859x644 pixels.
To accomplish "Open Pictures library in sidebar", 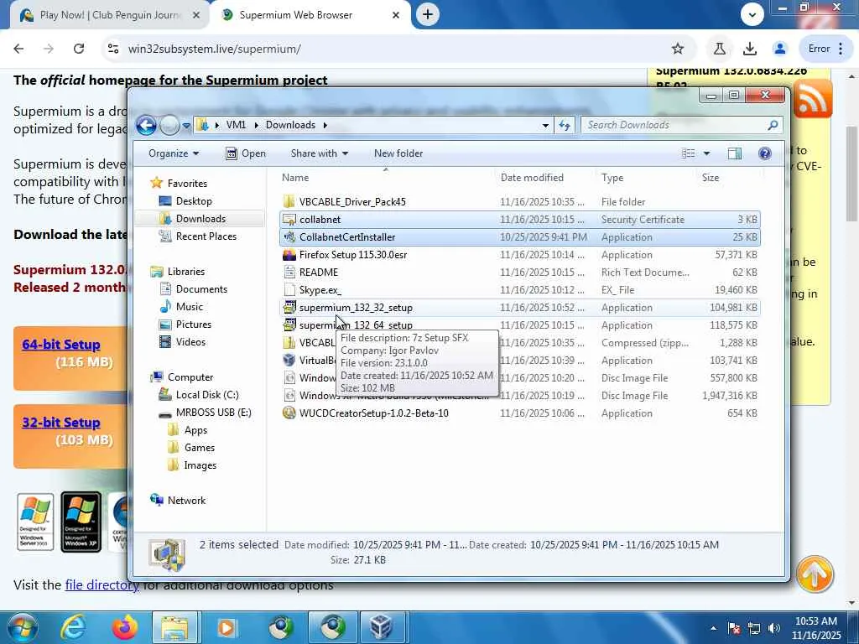I will tap(185, 325).
